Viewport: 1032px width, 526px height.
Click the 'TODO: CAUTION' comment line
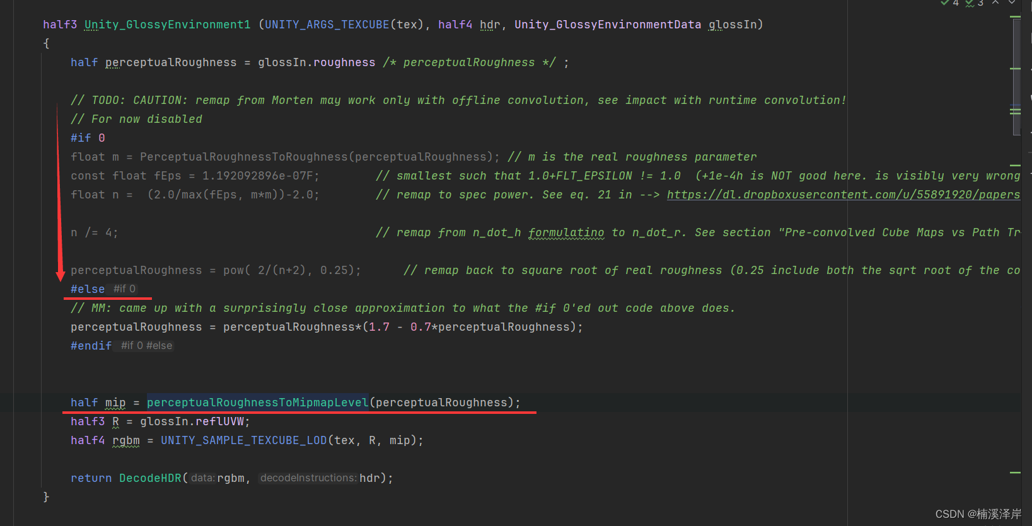point(458,100)
